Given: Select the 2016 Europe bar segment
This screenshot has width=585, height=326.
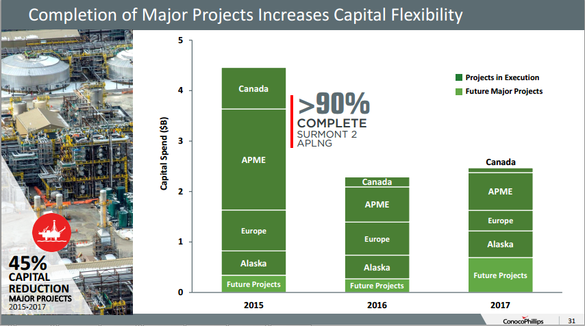Looking at the screenshot, I should [377, 239].
